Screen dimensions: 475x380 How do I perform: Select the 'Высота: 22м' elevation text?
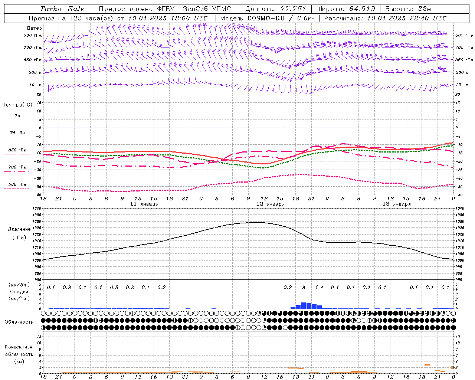point(408,9)
